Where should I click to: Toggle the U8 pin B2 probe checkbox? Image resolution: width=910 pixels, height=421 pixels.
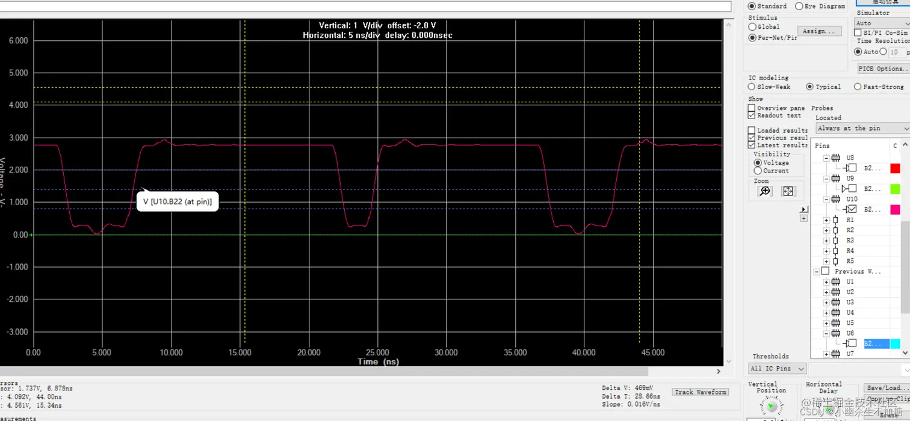(852, 168)
